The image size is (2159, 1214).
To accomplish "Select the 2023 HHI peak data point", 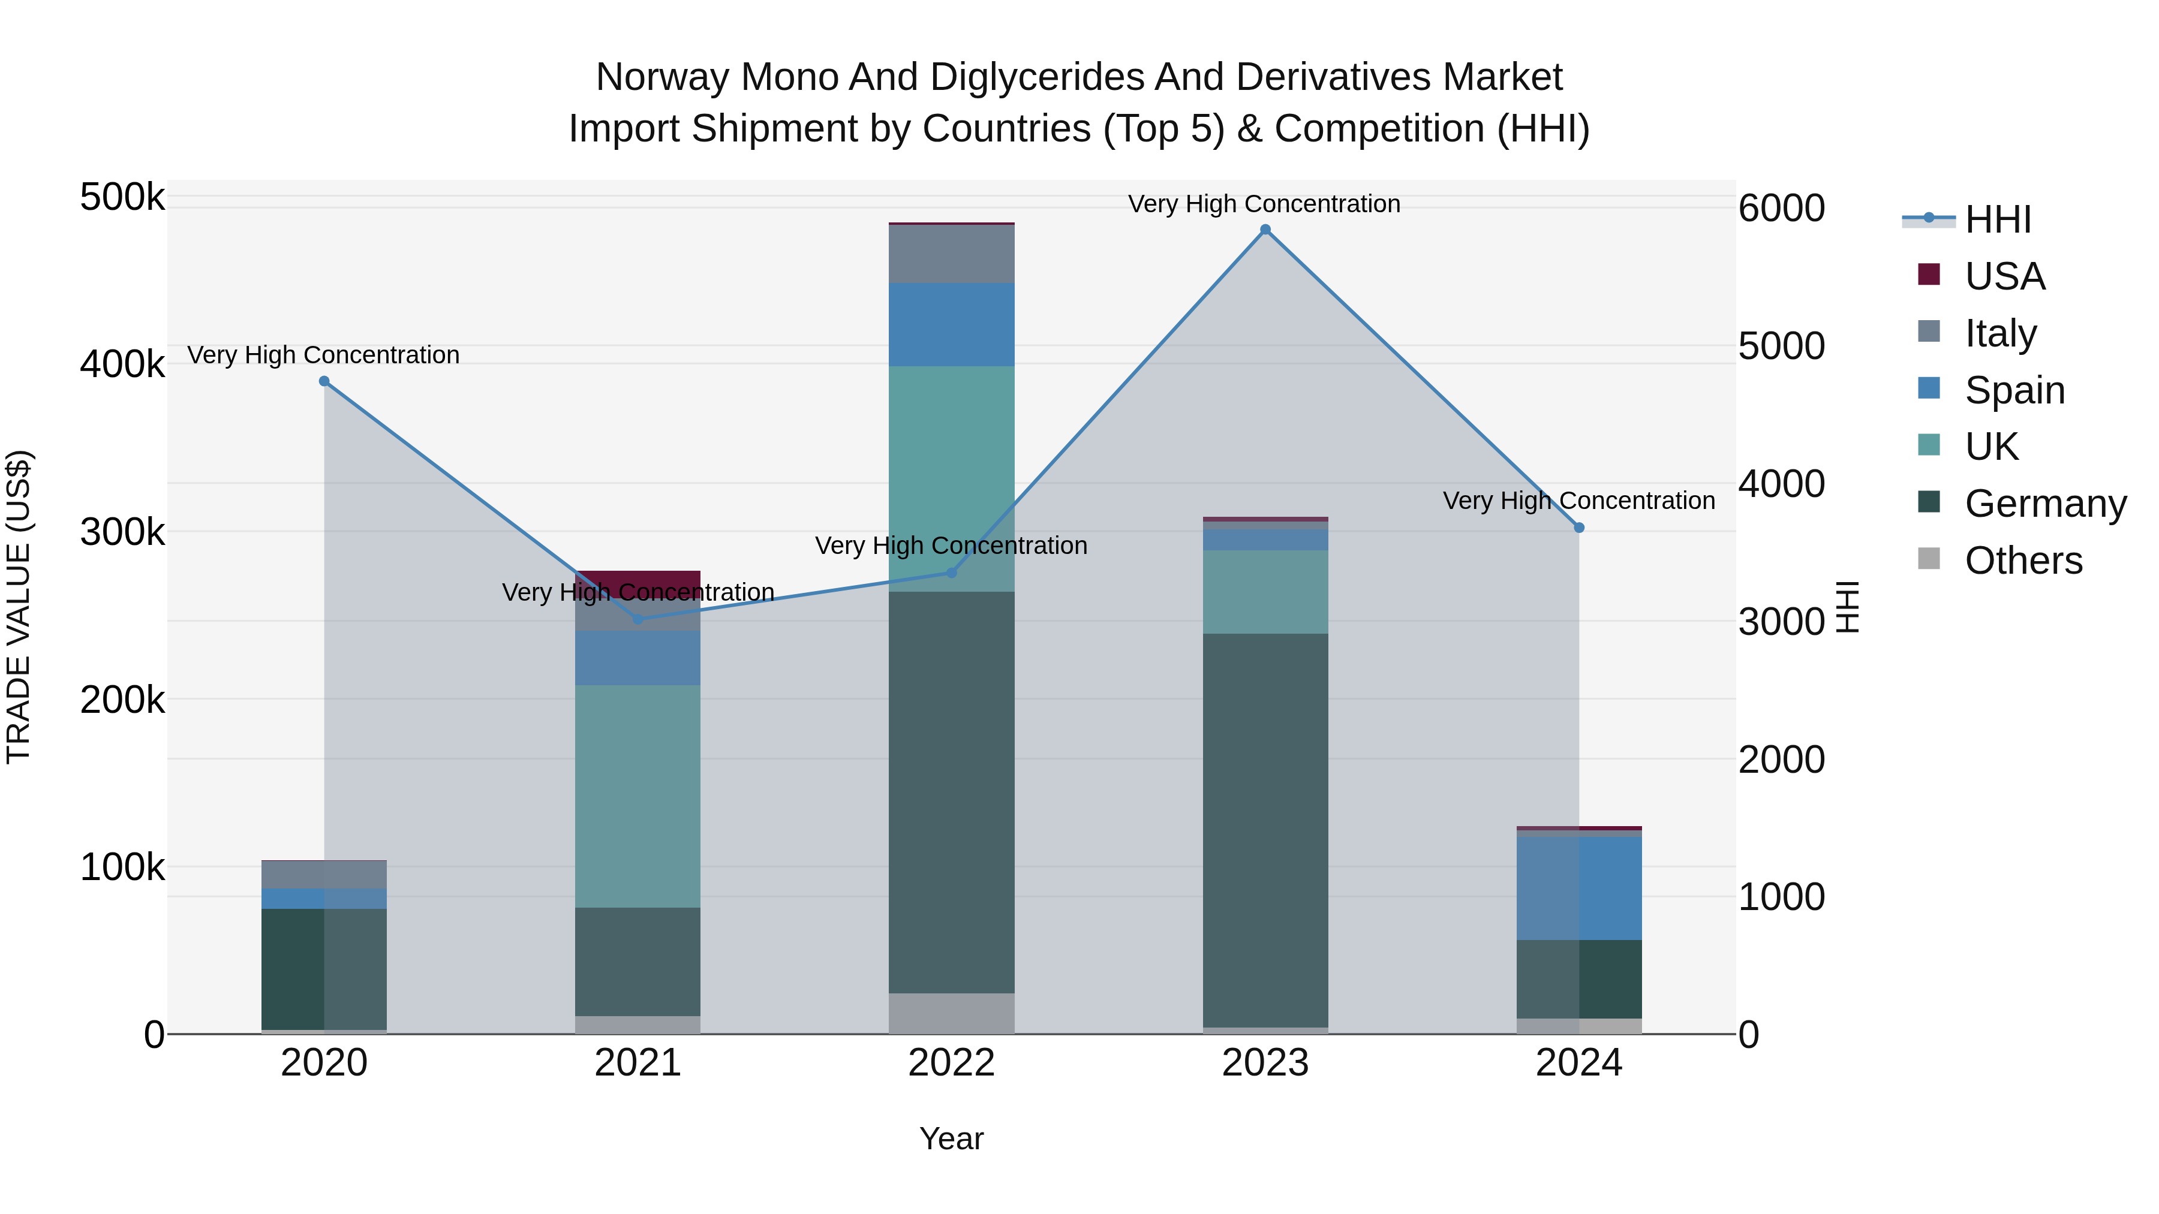I will click(x=1265, y=230).
